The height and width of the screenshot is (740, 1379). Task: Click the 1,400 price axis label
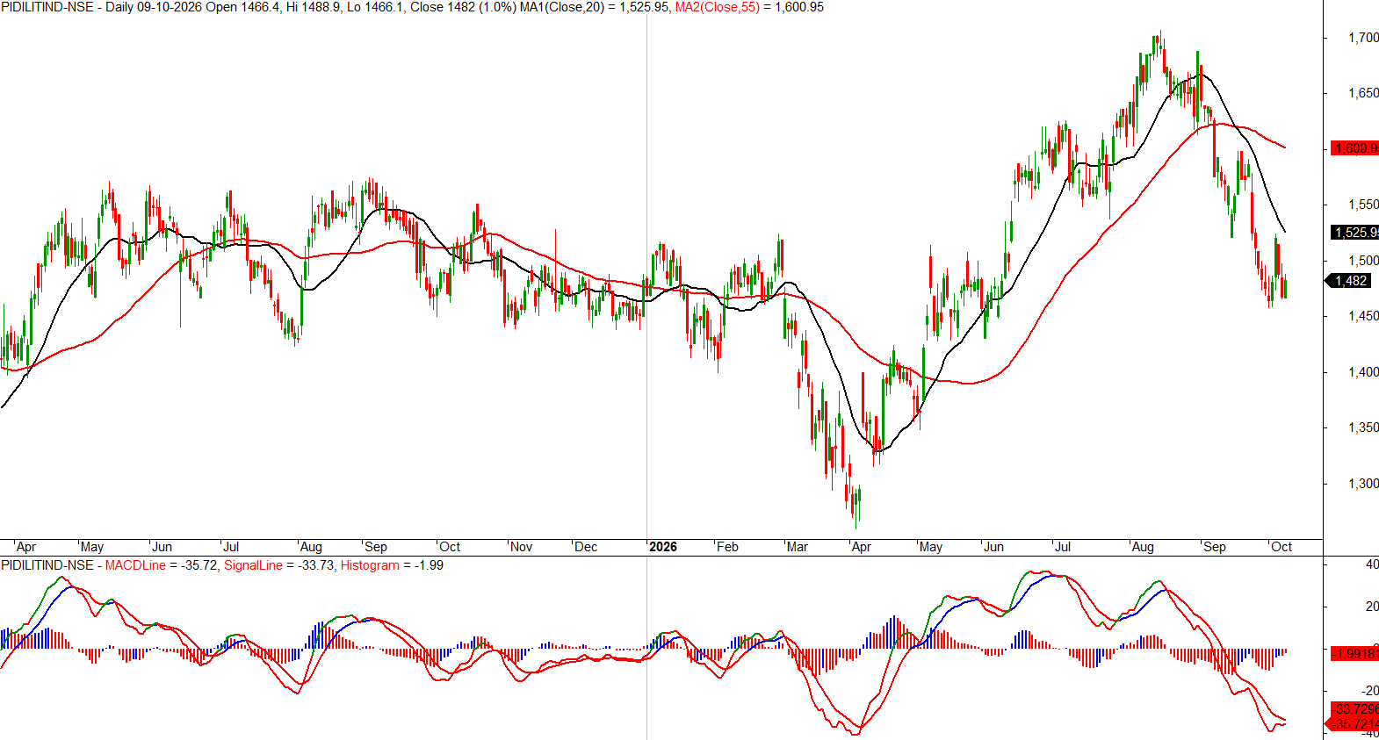pos(1363,372)
